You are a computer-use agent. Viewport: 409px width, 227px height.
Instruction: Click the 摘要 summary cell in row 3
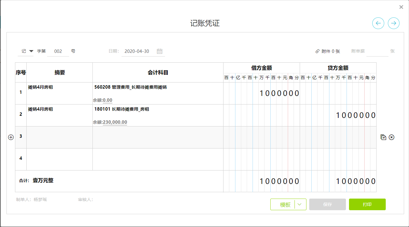(59, 137)
